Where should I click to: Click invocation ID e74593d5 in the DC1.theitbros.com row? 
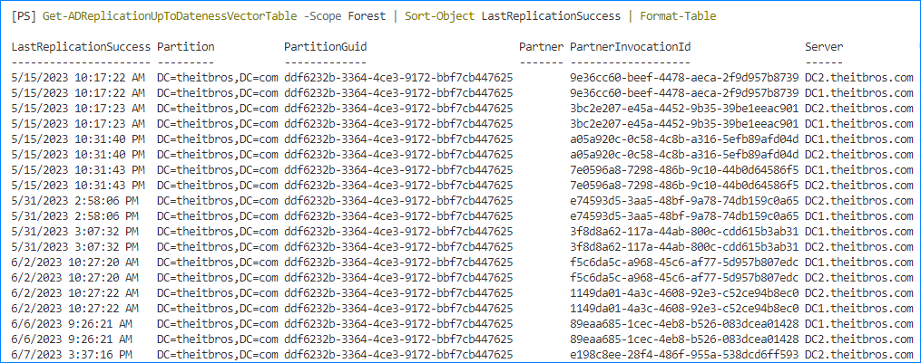[684, 215]
